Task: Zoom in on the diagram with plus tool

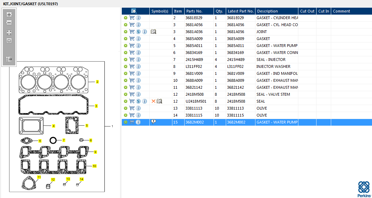Action: point(9,15)
